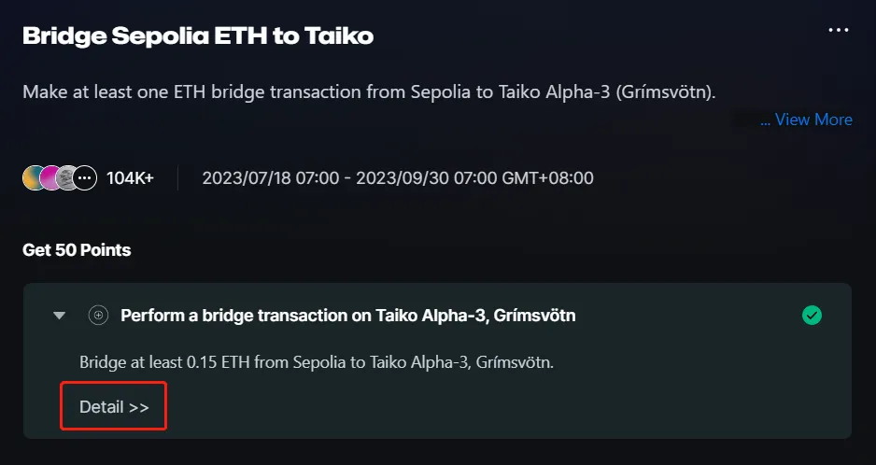The height and width of the screenshot is (465, 876).
Task: Click the pink magenta participant avatar
Action: [49, 178]
